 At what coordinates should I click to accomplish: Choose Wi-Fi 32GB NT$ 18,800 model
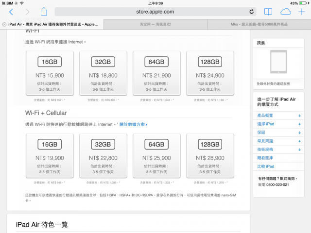click(x=103, y=73)
